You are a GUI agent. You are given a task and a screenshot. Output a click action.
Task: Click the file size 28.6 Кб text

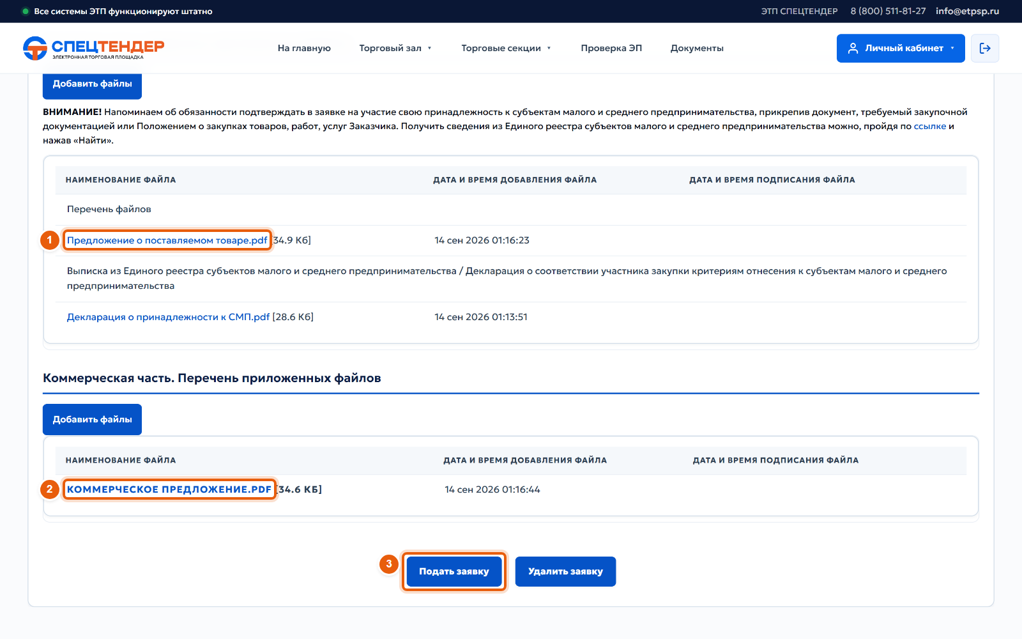click(x=293, y=317)
